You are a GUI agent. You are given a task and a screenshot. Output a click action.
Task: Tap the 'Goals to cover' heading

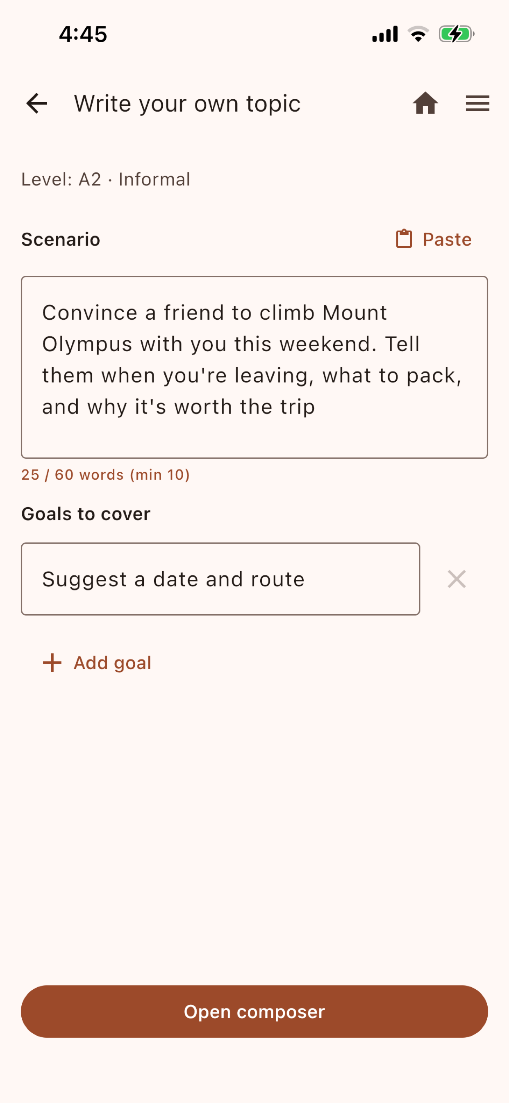coord(86,514)
